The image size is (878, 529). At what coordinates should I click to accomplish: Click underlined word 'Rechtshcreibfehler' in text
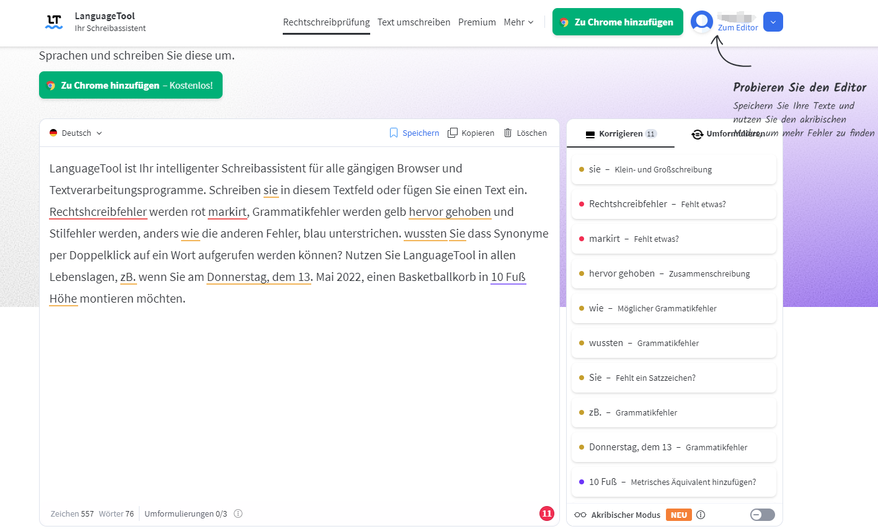point(98,212)
